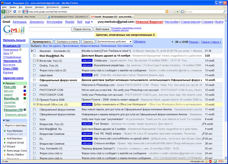This screenshot has width=228, height=164.
Task: Click the chat search Ищите и приглашайте field
Action: click(x=15, y=125)
